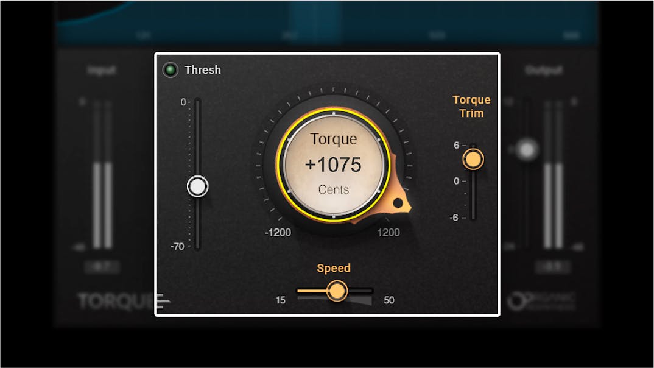The height and width of the screenshot is (368, 654).
Task: Click the -1200 label under the knob
Action: coord(278,232)
